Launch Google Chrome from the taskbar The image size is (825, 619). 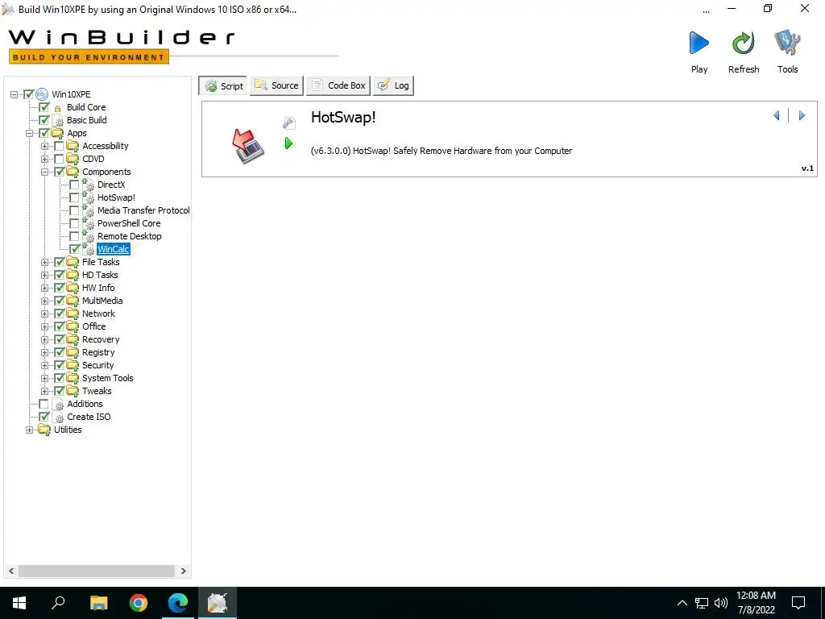(139, 603)
